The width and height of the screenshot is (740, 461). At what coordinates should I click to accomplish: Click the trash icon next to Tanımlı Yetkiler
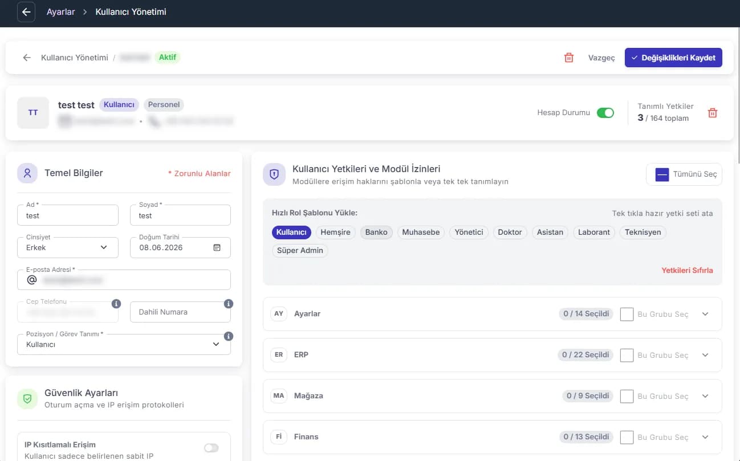712,113
